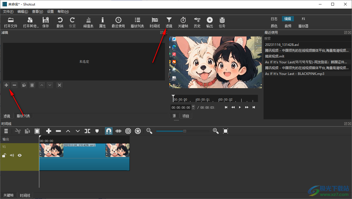Toggle ripple all tracks asterisk button

[x=138, y=131]
